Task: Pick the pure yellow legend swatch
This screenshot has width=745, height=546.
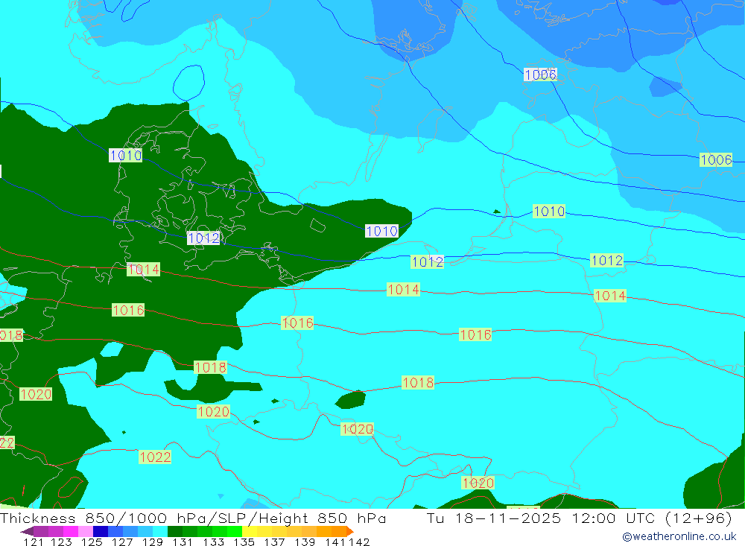Action: 250,531
